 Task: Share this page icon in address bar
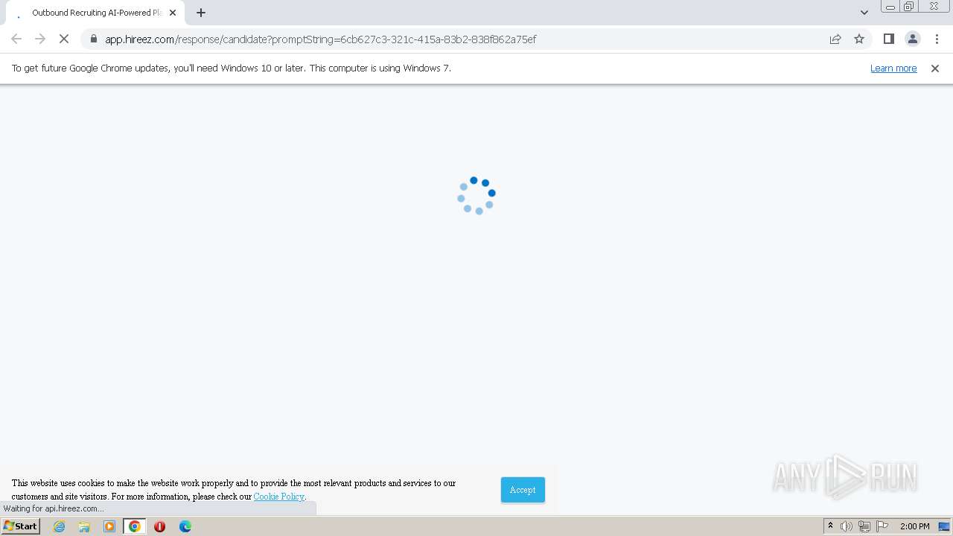pos(835,39)
